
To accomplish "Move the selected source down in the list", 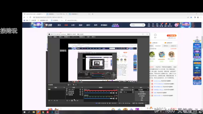I will pos(77,101).
